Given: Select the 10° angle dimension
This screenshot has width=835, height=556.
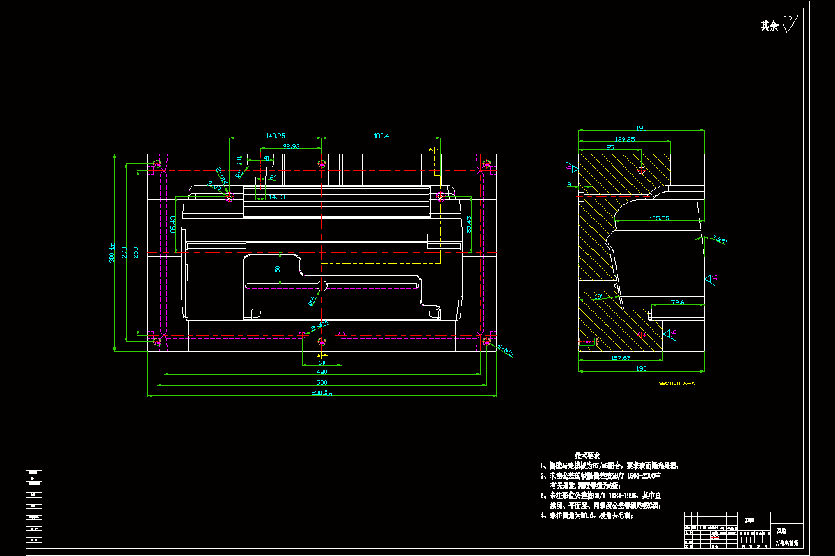Looking at the screenshot, I should click(x=598, y=297).
